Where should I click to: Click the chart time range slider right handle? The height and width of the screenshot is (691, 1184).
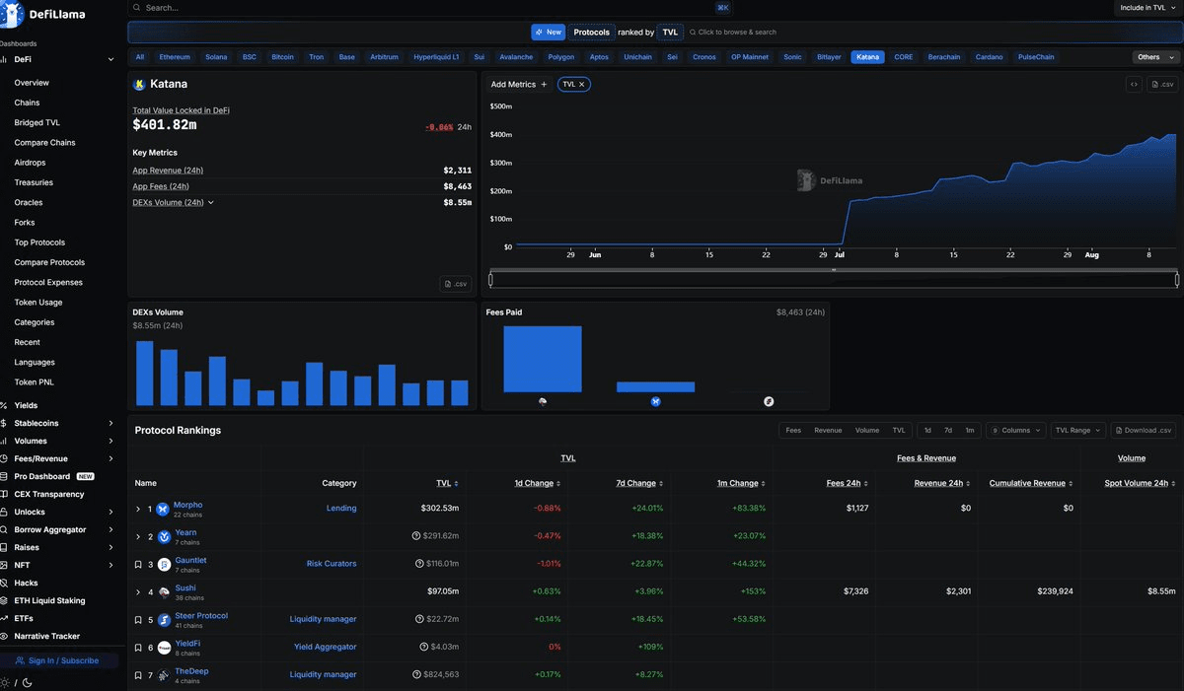1177,280
